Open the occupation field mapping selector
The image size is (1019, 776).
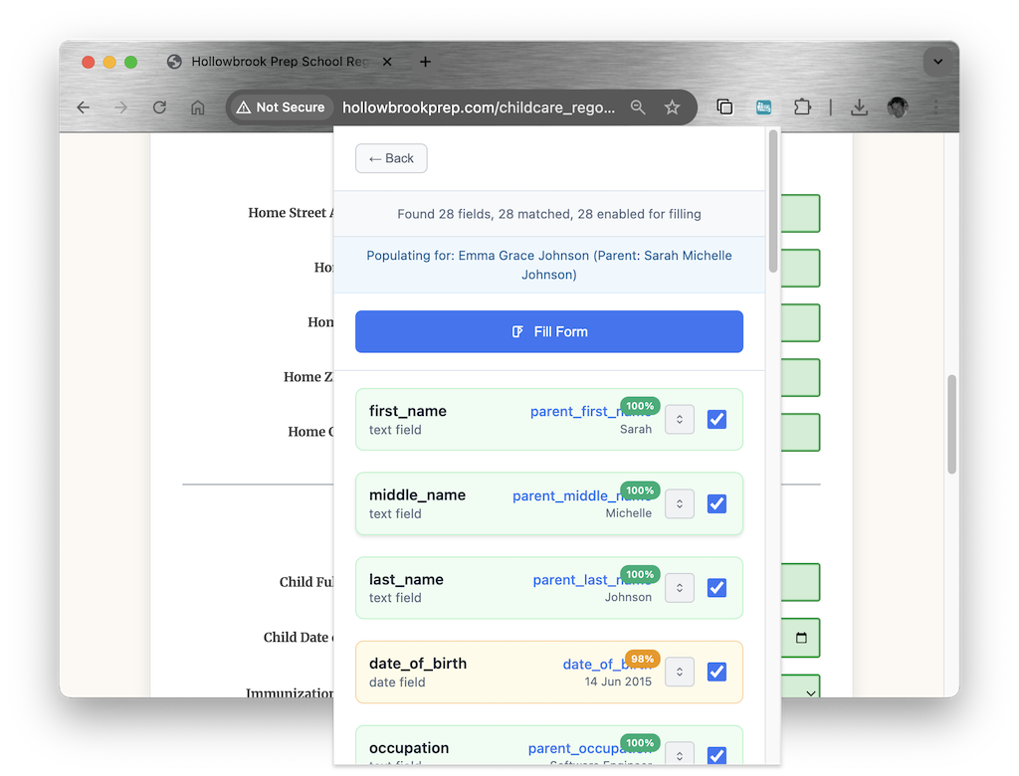pyautogui.click(x=679, y=754)
